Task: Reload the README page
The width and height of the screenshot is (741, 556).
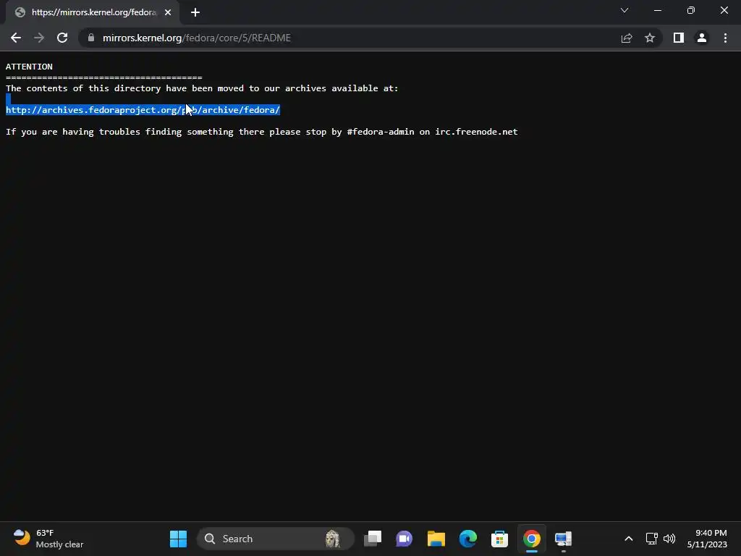Action: 62,38
